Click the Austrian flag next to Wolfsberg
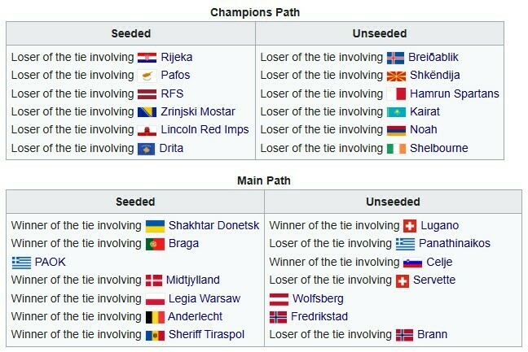The width and height of the screenshot is (528, 352). pos(279,298)
